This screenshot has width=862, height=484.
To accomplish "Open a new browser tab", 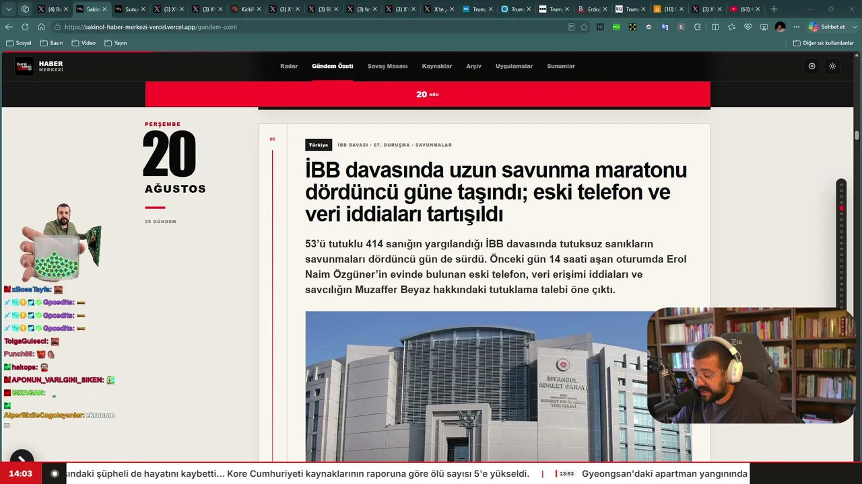I will click(774, 9).
